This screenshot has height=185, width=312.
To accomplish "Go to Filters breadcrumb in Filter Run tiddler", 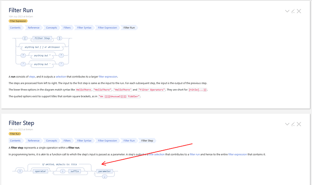I will pyautogui.click(x=67, y=28).
